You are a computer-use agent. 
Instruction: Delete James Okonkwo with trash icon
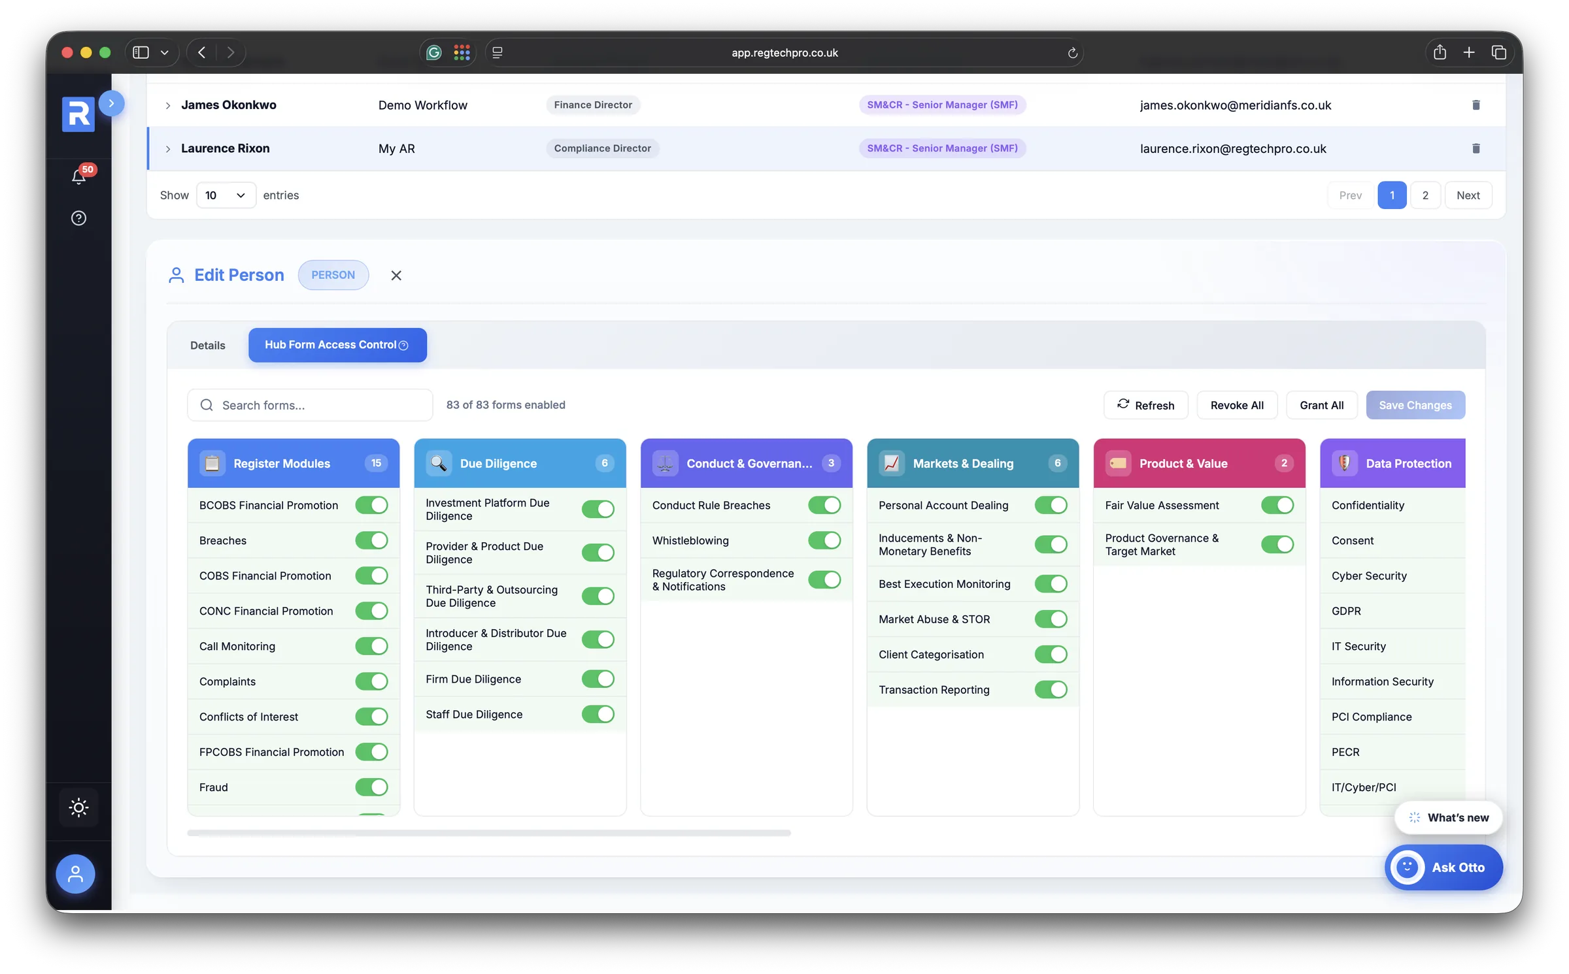point(1476,105)
